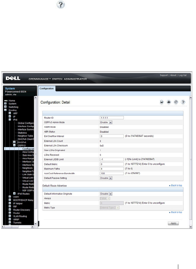Viewport: 196px width, 269px height.
Task: Click the Apply button
Action: point(173,223)
